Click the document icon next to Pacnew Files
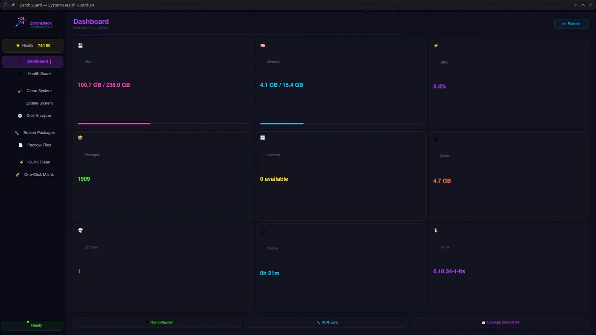 pyautogui.click(x=21, y=145)
